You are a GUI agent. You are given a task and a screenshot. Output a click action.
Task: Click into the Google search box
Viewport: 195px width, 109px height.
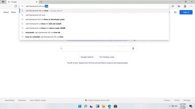97,48
